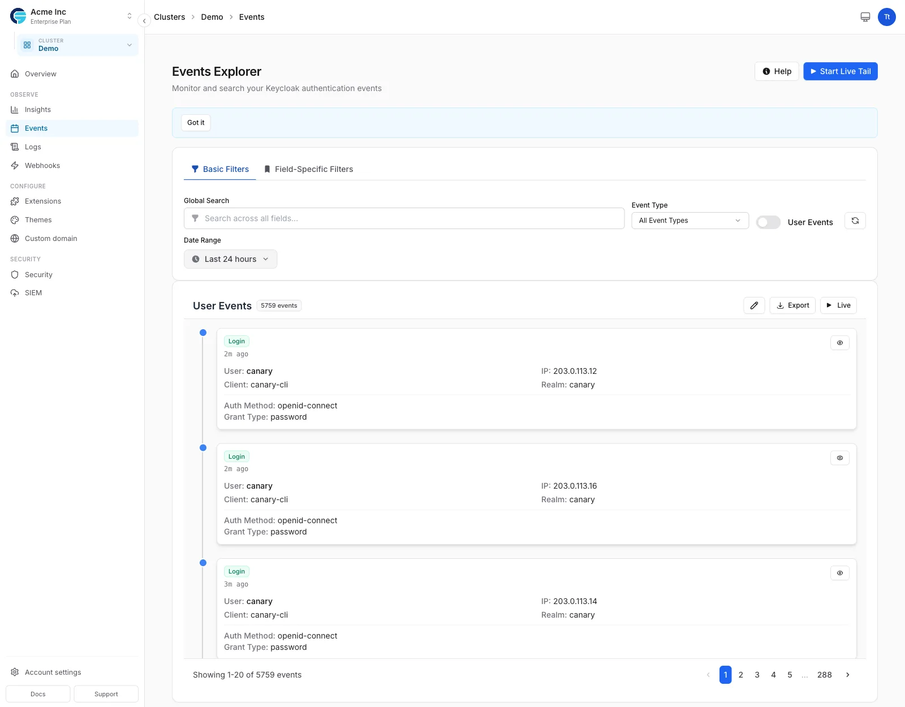Open Overview in the sidebar
Screen dimensions: 905x707
click(x=72, y=74)
